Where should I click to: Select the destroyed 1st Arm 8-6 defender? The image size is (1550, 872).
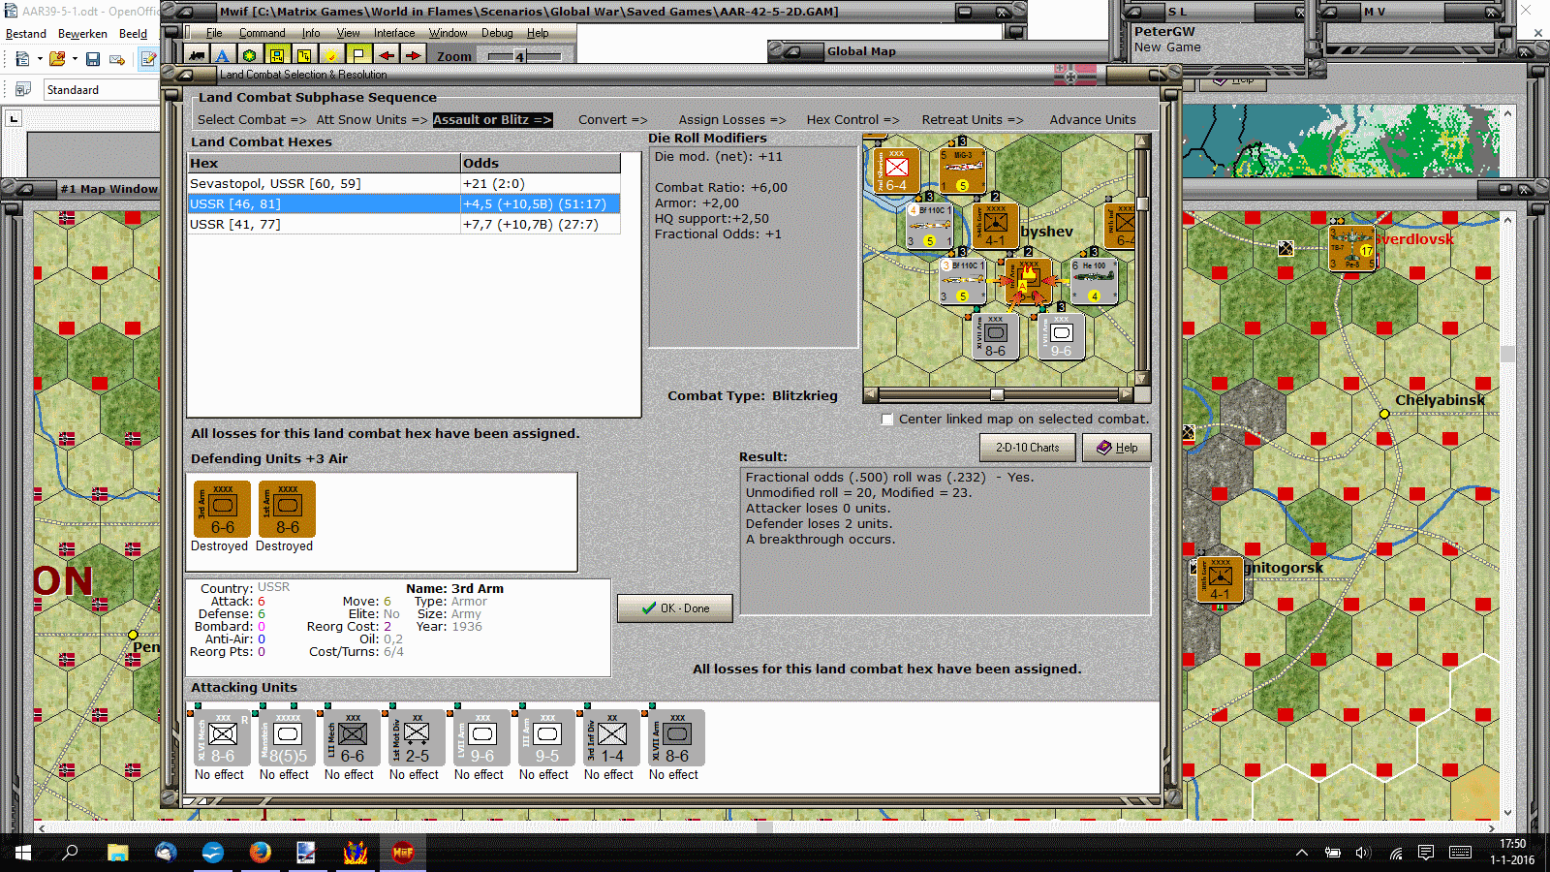point(287,509)
